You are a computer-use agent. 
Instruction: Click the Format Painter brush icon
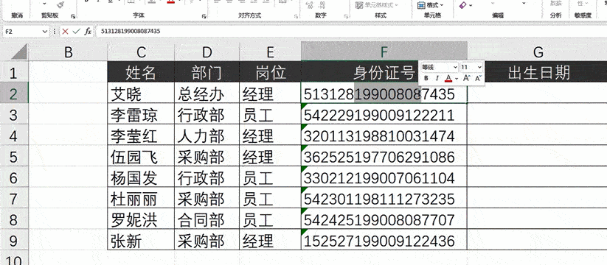click(60, 4)
